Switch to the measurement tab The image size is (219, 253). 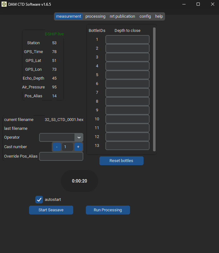(x=68, y=16)
